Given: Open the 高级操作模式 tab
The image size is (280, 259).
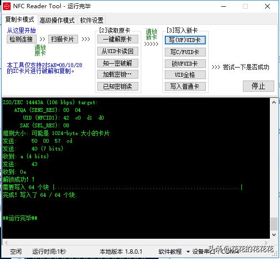Looking at the screenshot, I should 57,20.
